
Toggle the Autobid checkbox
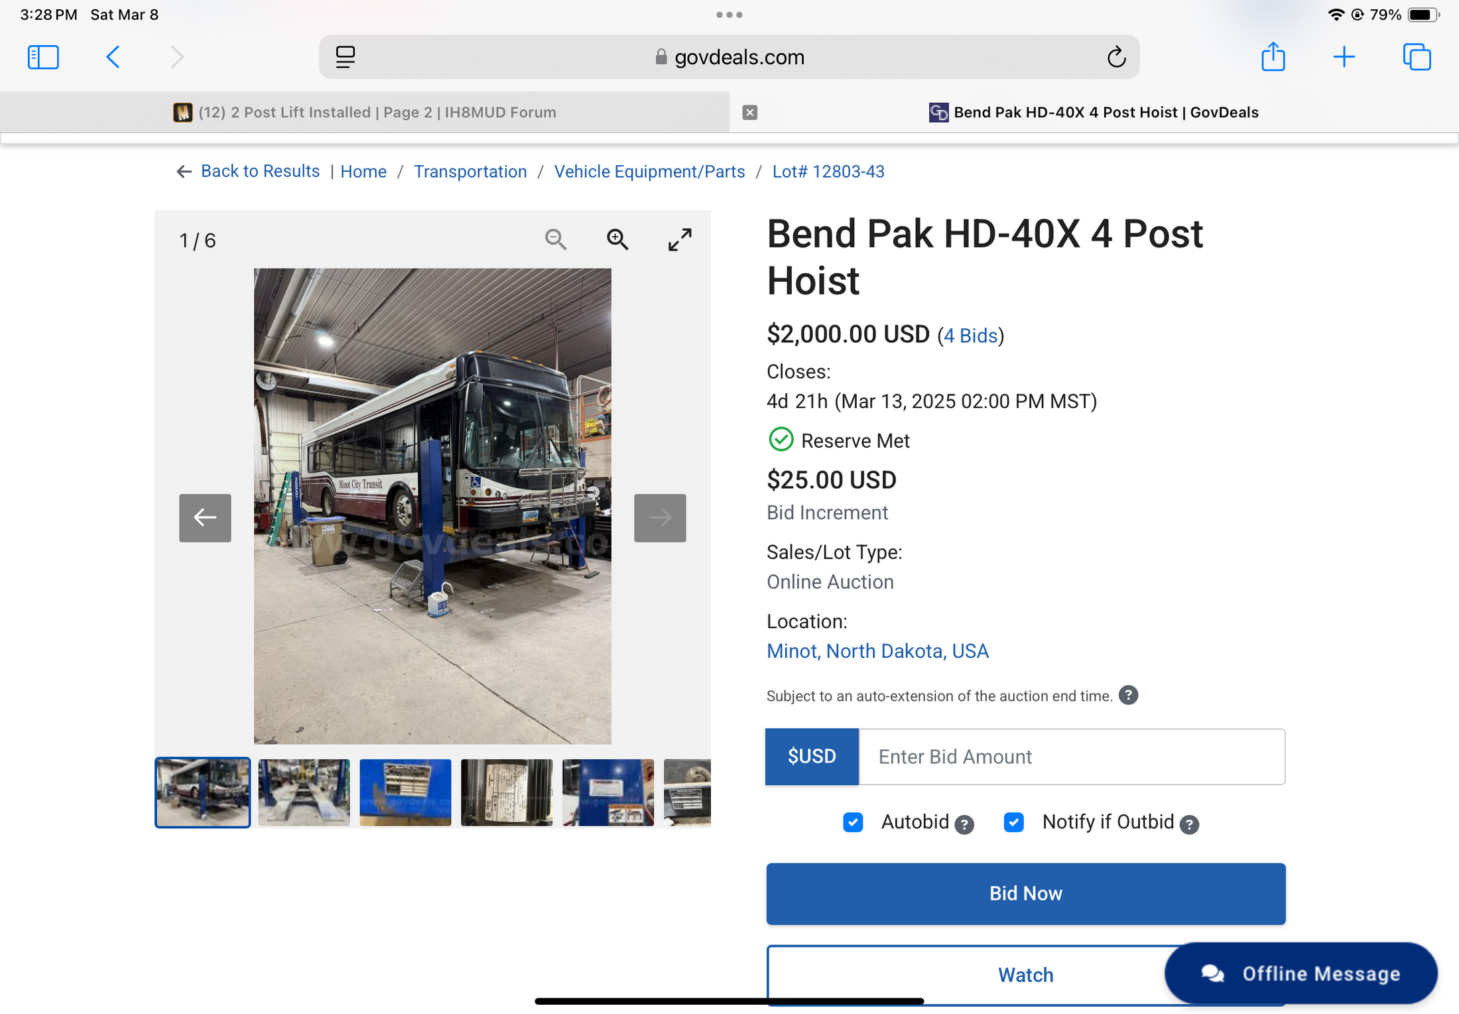point(853,822)
